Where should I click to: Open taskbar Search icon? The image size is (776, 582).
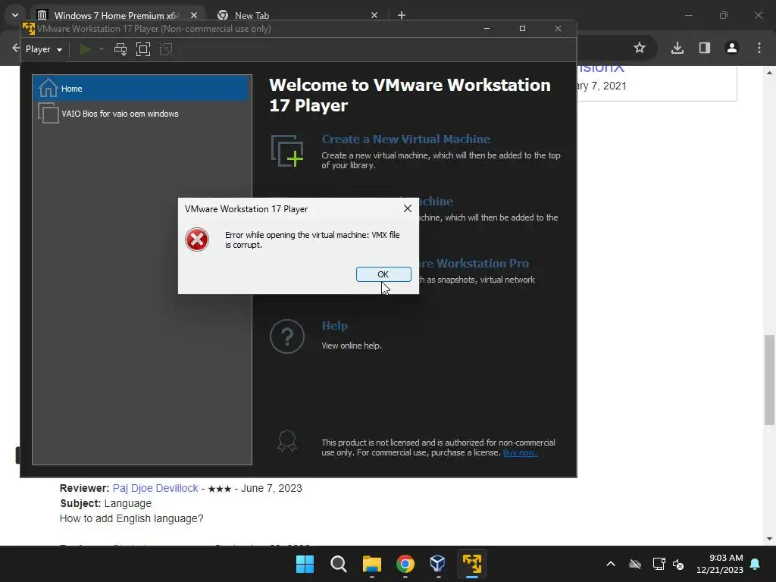click(x=339, y=564)
